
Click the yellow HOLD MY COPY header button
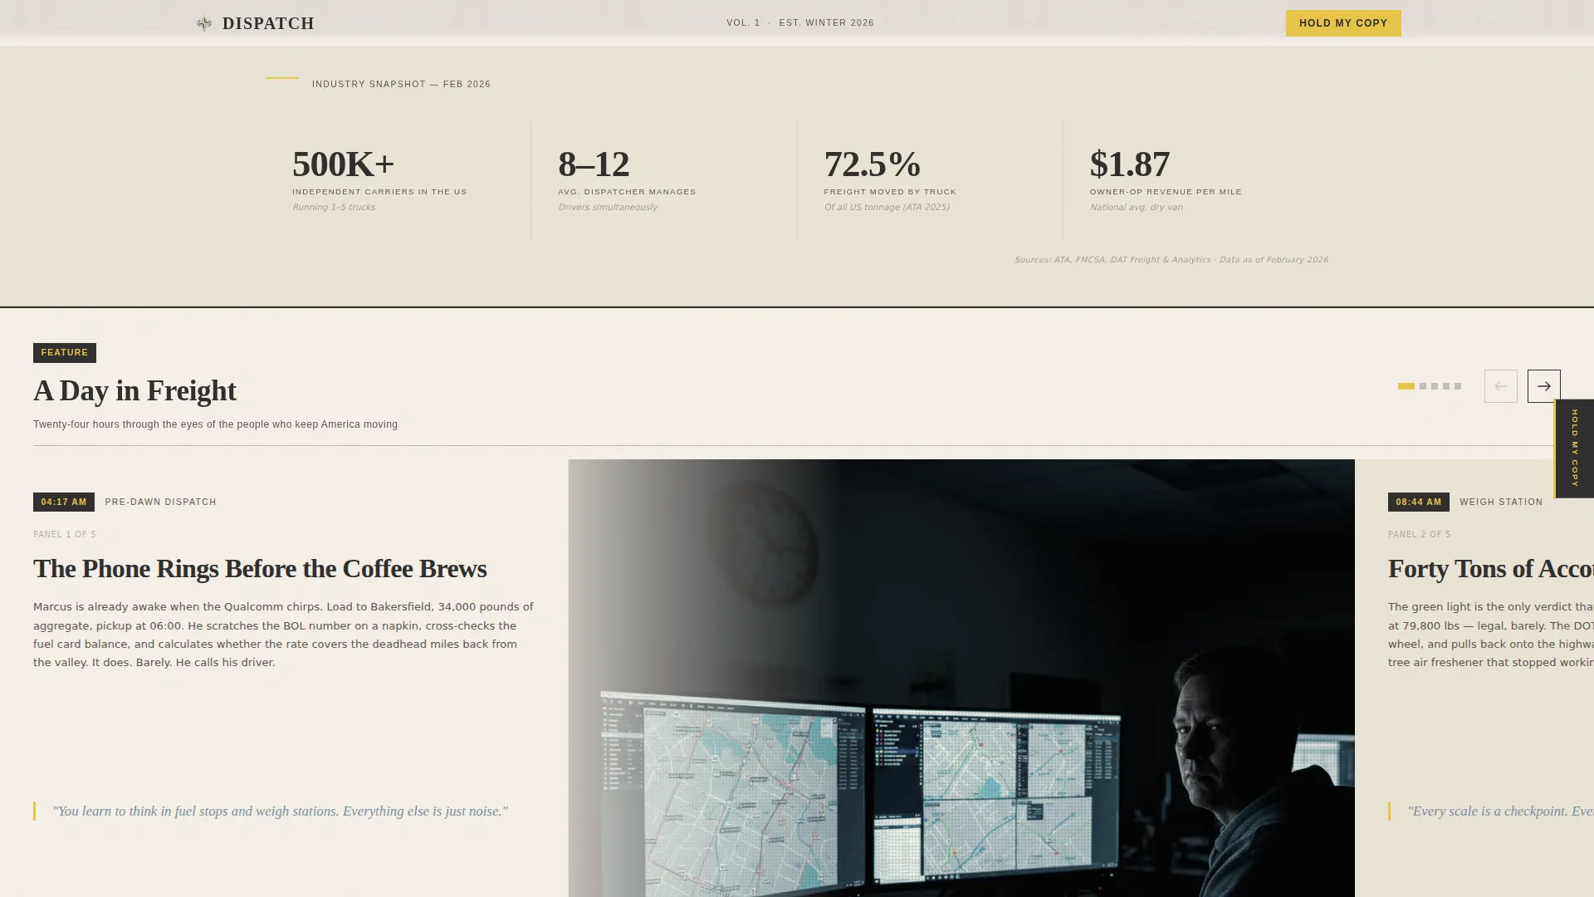1343,23
